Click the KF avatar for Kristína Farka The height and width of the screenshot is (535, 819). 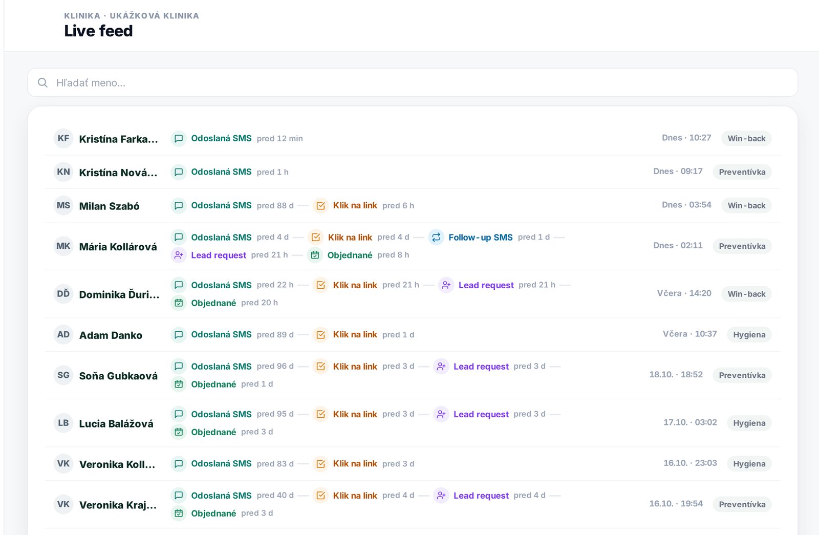click(63, 138)
